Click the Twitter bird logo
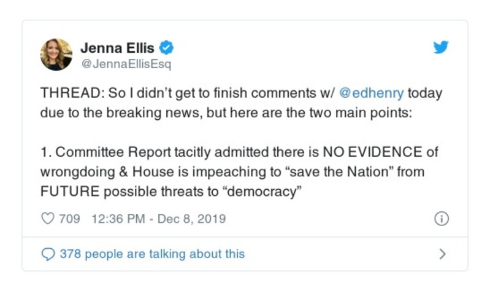490x301 pixels. pos(441,47)
